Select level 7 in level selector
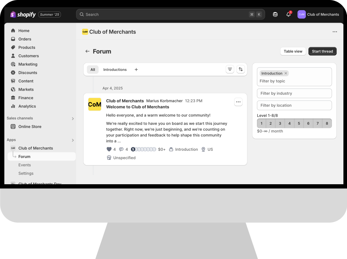Screen dimensions: 347x259 pos(318,124)
